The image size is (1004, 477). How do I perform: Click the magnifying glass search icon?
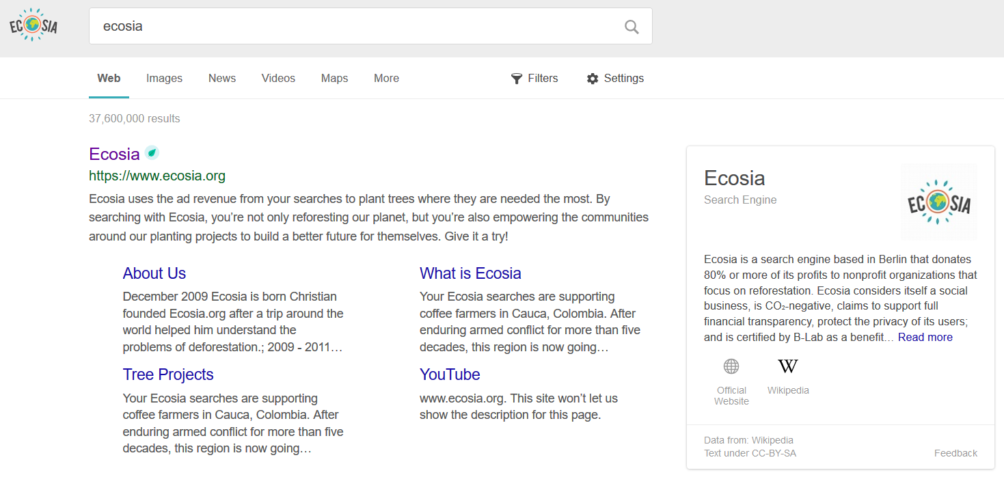coord(631,26)
